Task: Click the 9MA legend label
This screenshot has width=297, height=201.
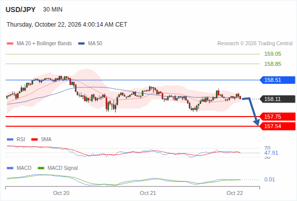Action: coord(46,140)
